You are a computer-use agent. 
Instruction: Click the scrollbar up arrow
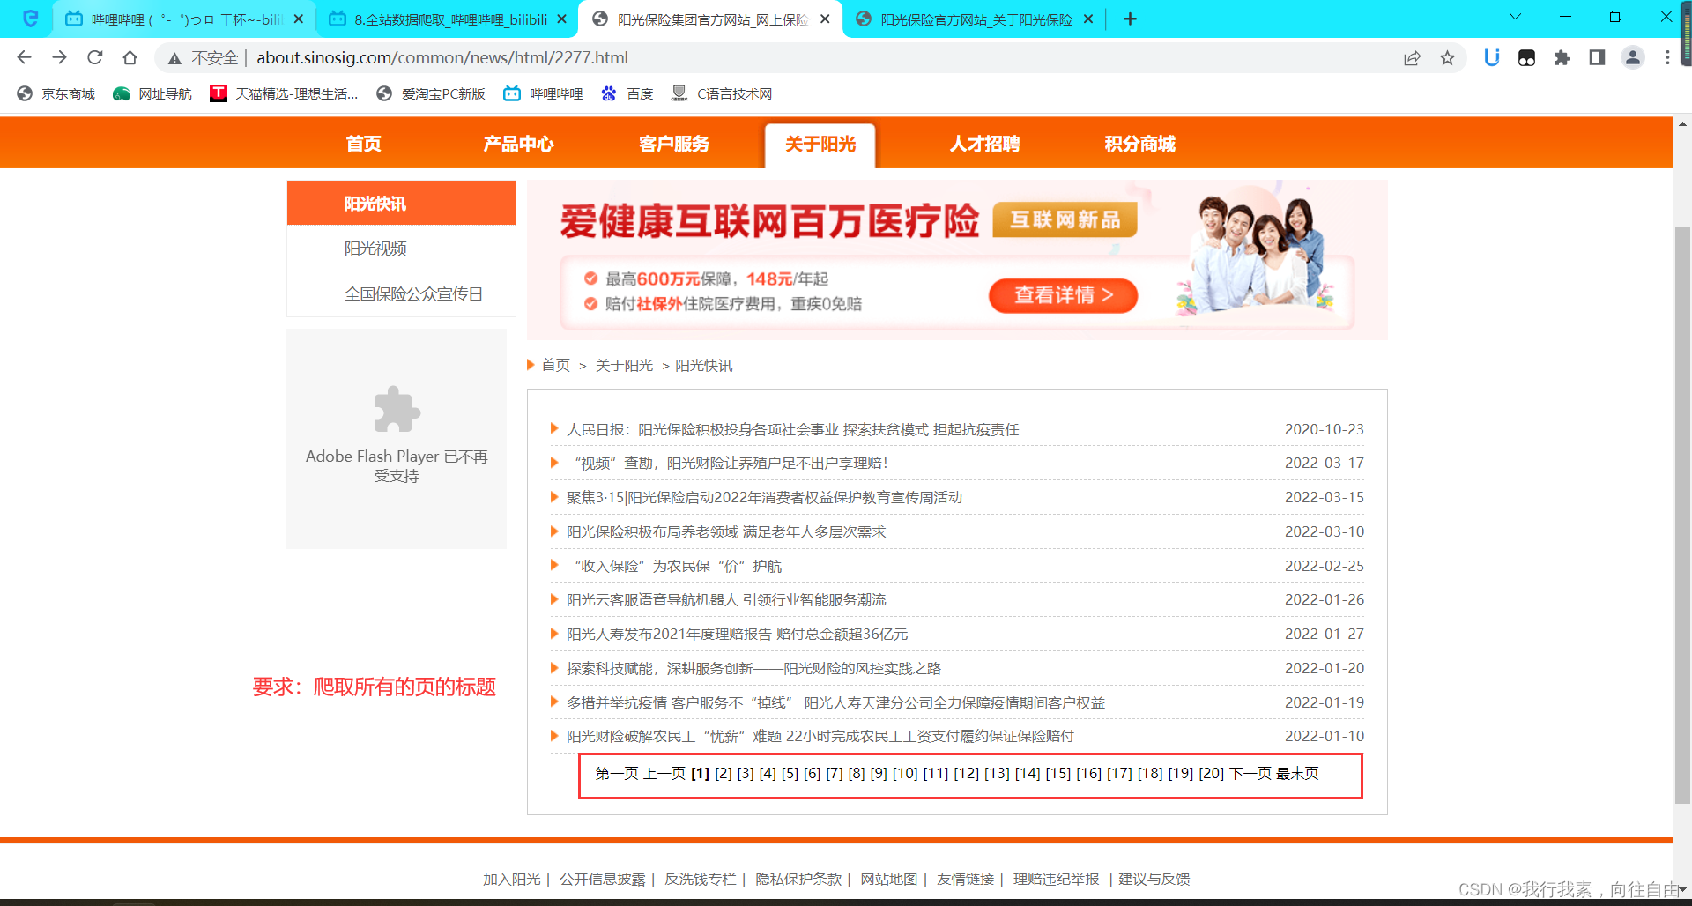click(1682, 124)
